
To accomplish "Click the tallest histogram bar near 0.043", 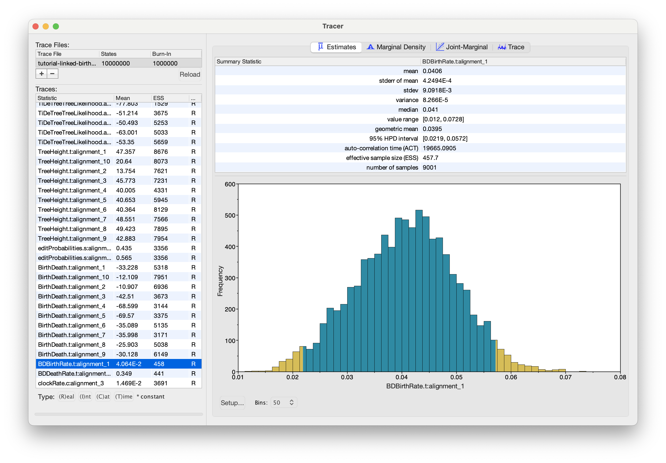I will click(x=419, y=291).
